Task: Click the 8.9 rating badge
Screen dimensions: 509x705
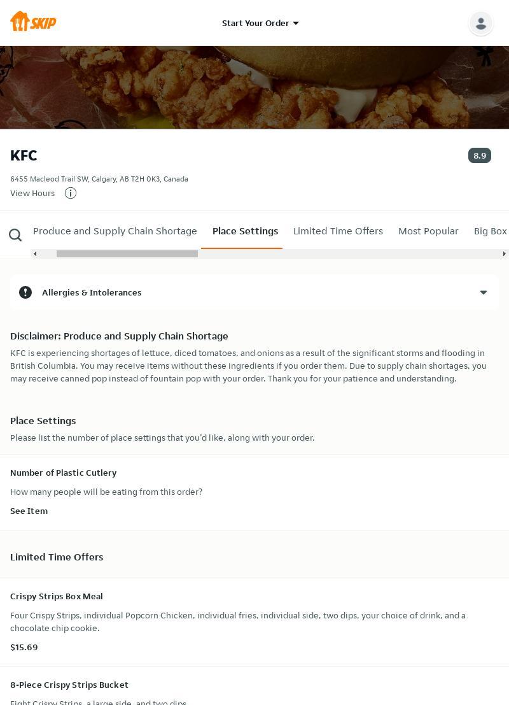Action: [x=480, y=155]
